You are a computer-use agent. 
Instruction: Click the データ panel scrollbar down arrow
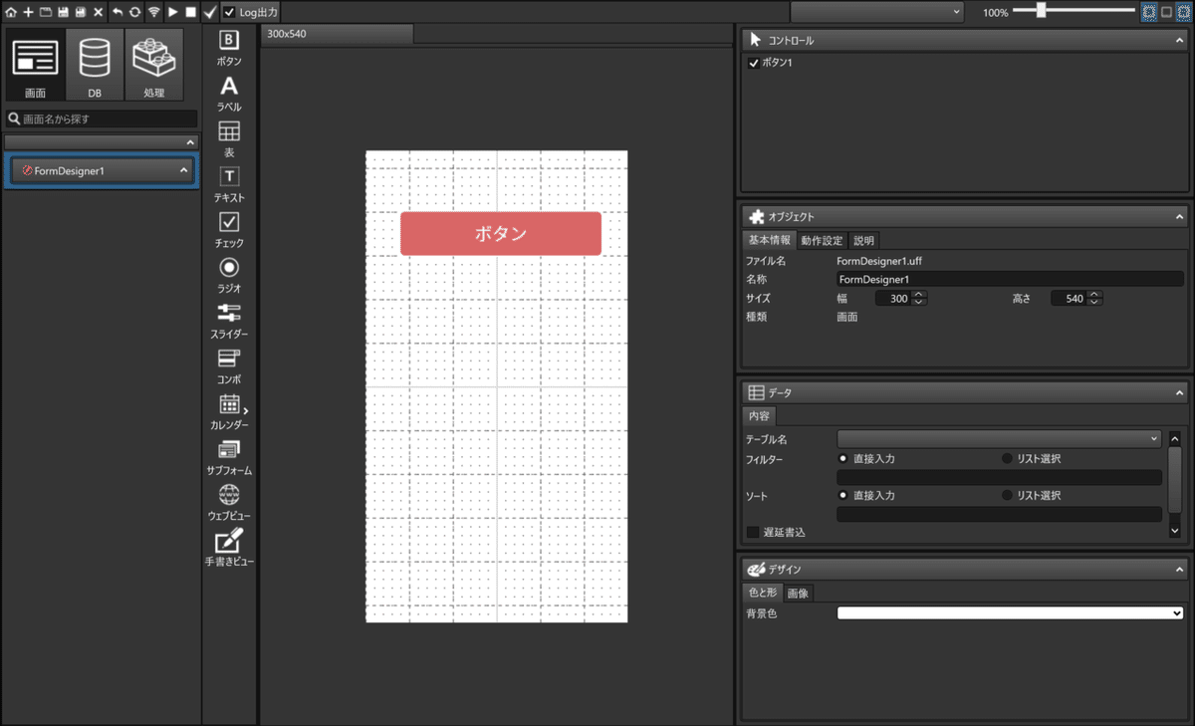1174,531
